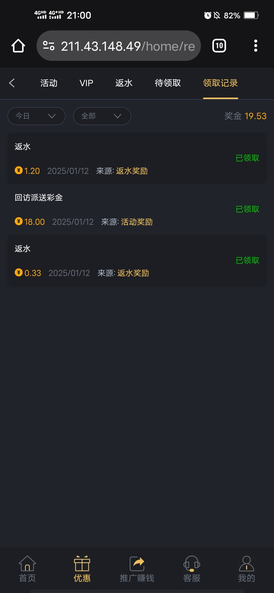Expand the 全部 type filter dropdown

102,116
